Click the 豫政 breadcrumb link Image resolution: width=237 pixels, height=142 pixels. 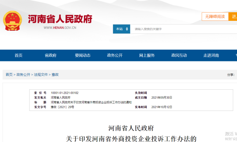(55, 75)
